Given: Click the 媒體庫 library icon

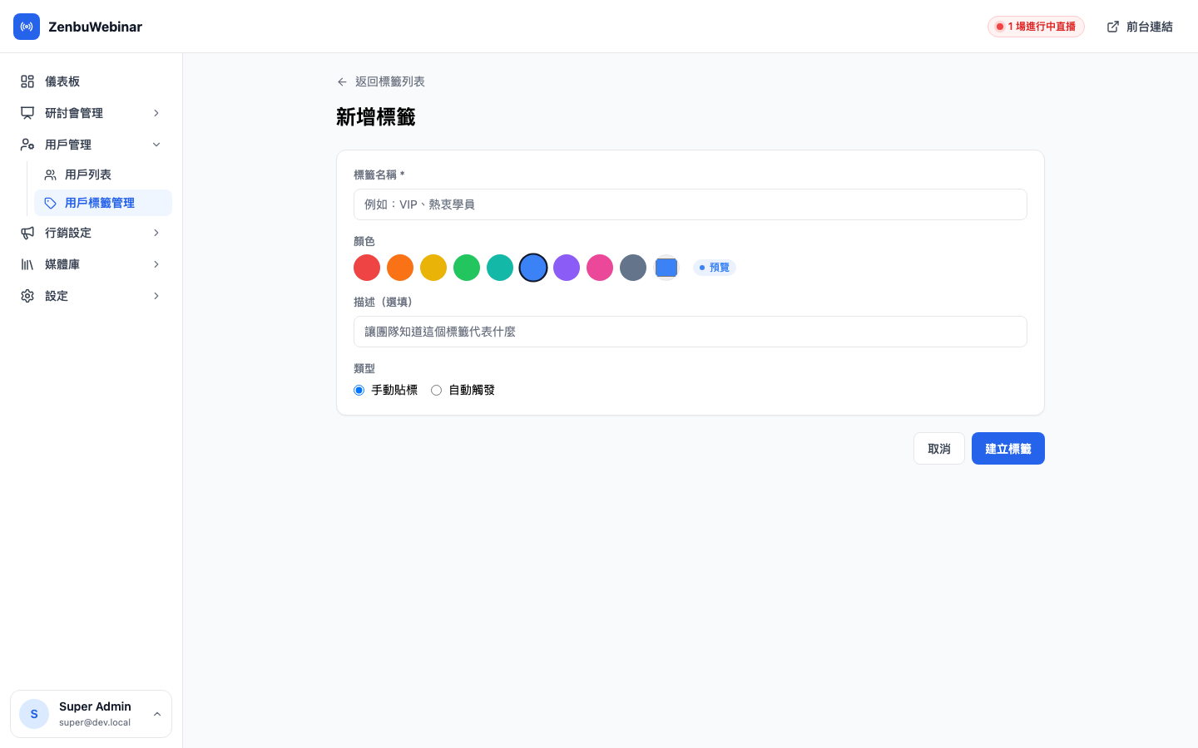Looking at the screenshot, I should point(27,264).
